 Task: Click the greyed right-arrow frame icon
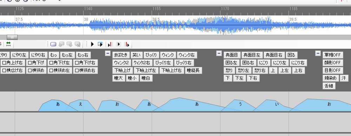pyautogui.click(x=69, y=44)
